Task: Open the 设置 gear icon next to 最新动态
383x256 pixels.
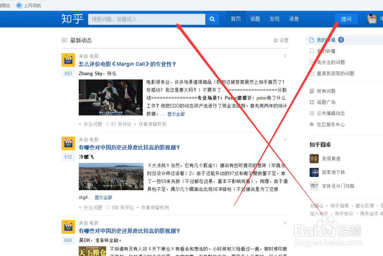Action: [275, 40]
